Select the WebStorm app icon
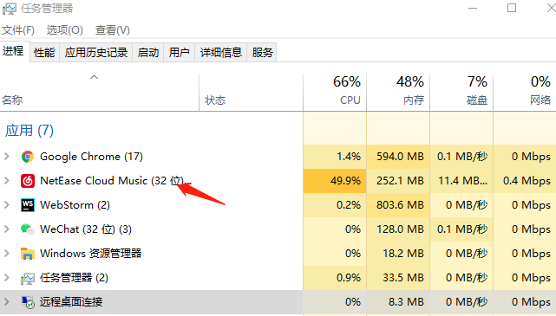 [27, 205]
